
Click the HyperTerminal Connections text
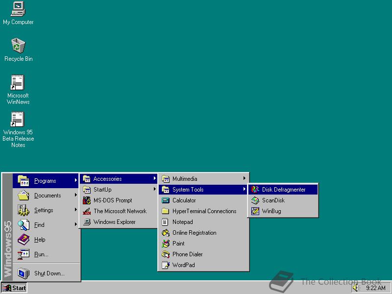(x=204, y=211)
